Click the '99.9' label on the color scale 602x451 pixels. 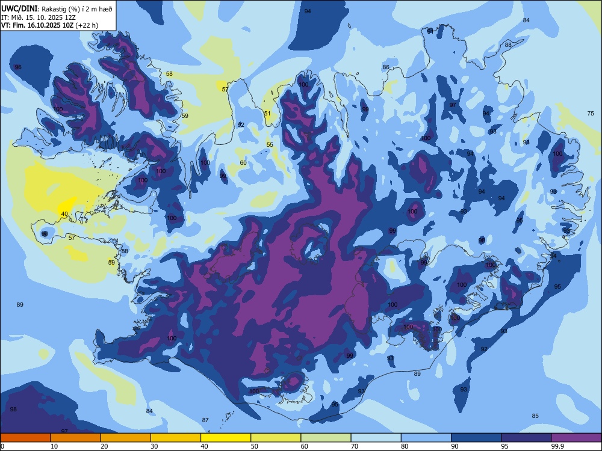(557, 446)
